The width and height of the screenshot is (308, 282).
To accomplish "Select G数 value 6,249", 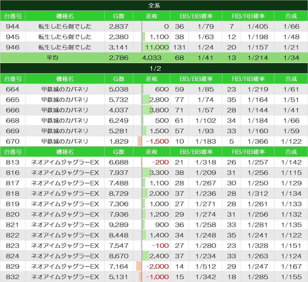I will (119, 120).
